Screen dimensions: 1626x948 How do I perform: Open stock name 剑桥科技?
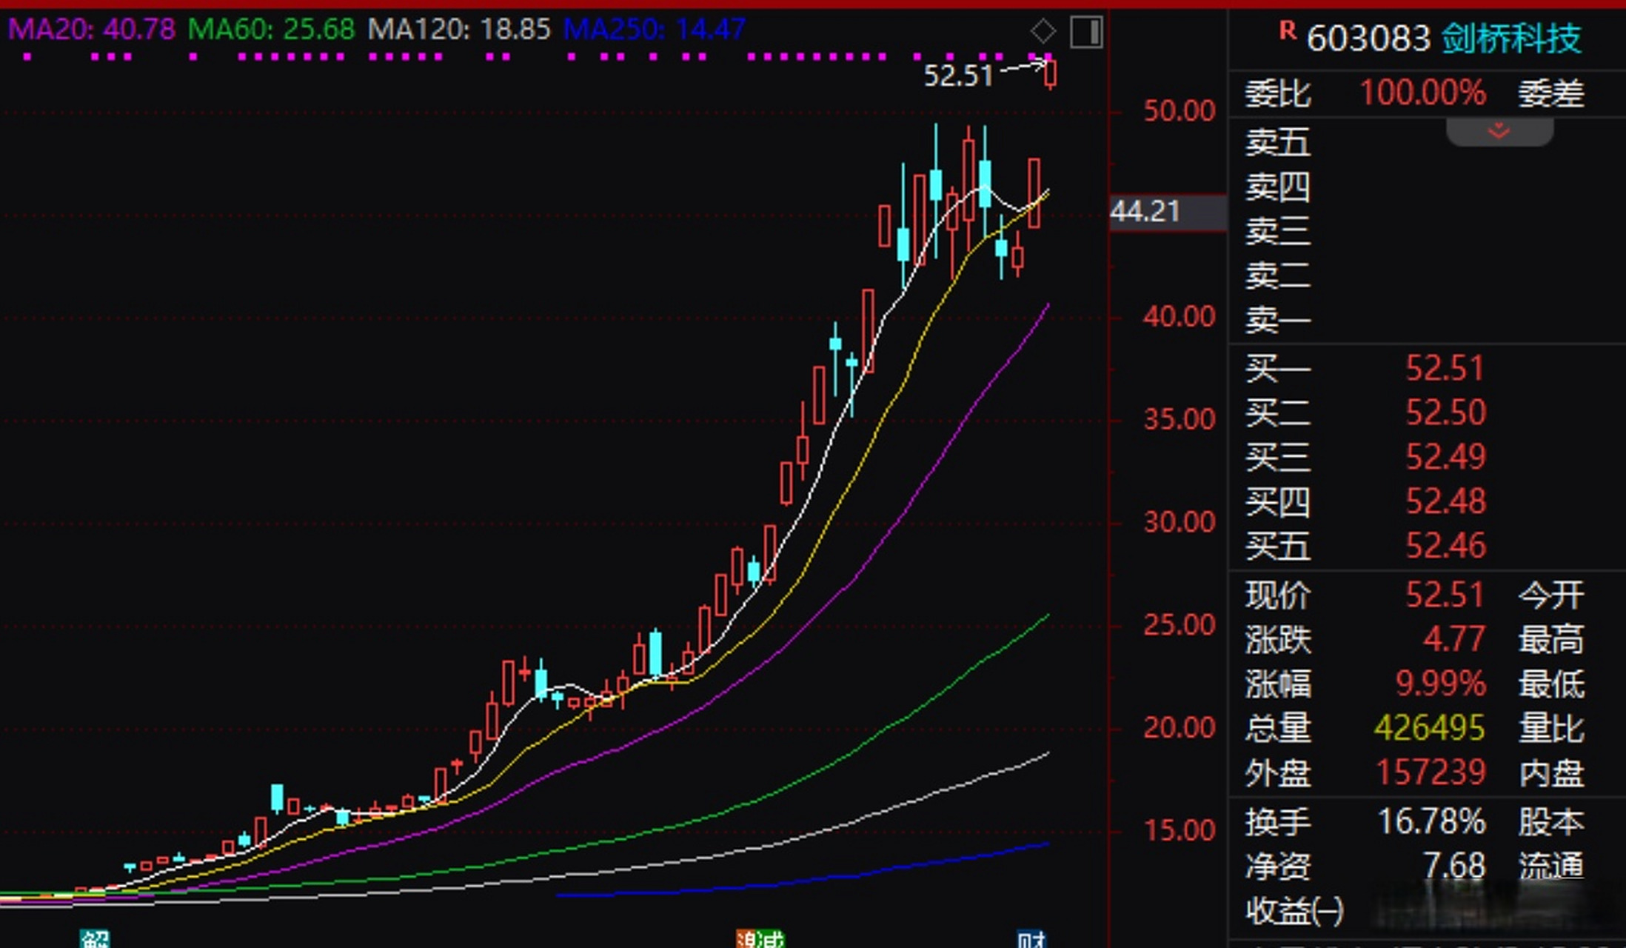pos(1511,38)
